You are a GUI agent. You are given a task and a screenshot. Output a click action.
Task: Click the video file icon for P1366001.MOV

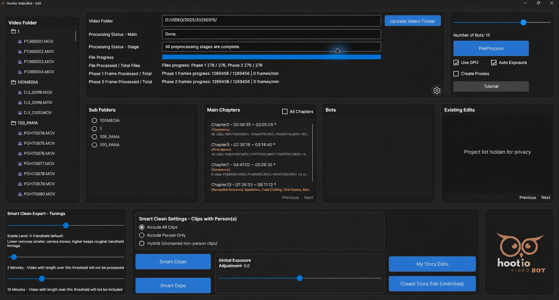pyautogui.click(x=20, y=41)
